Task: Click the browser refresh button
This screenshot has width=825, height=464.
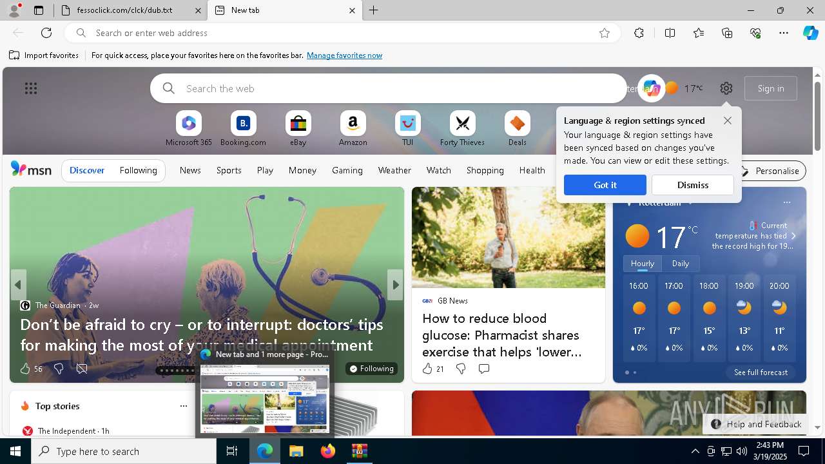Action: click(46, 33)
